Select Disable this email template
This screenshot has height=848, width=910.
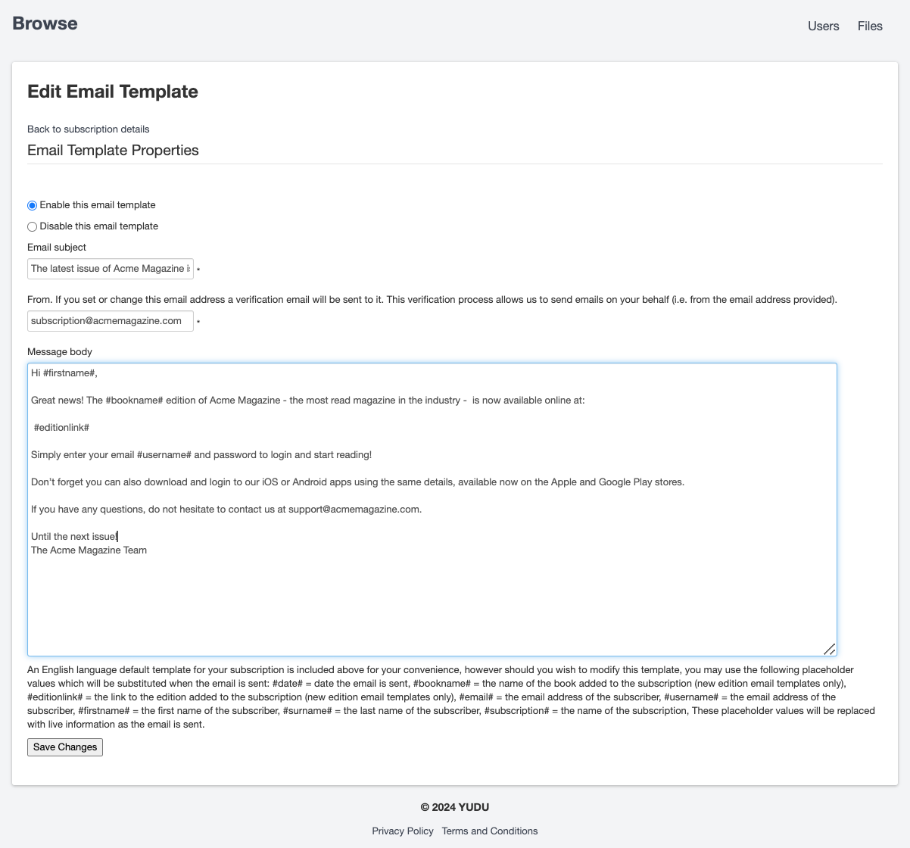click(x=33, y=226)
